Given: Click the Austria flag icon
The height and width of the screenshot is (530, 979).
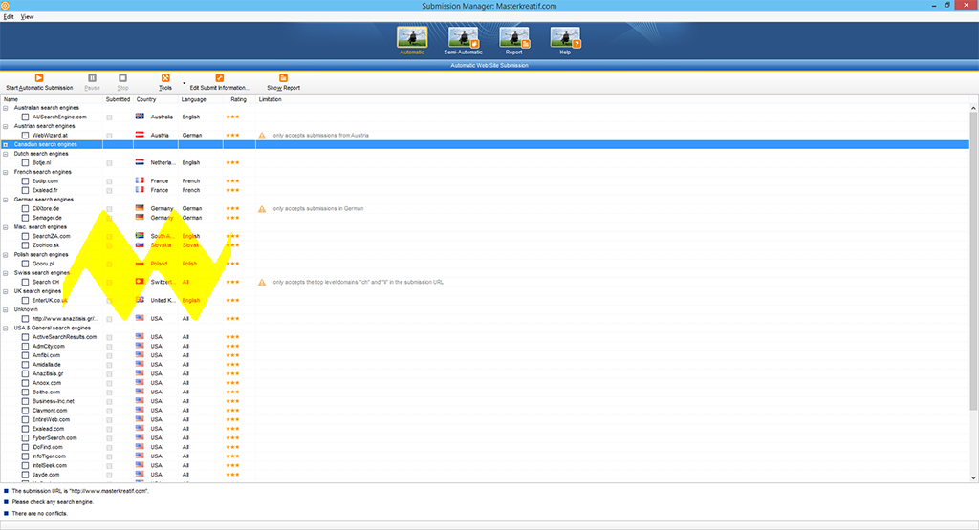Looking at the screenshot, I should pos(140,135).
